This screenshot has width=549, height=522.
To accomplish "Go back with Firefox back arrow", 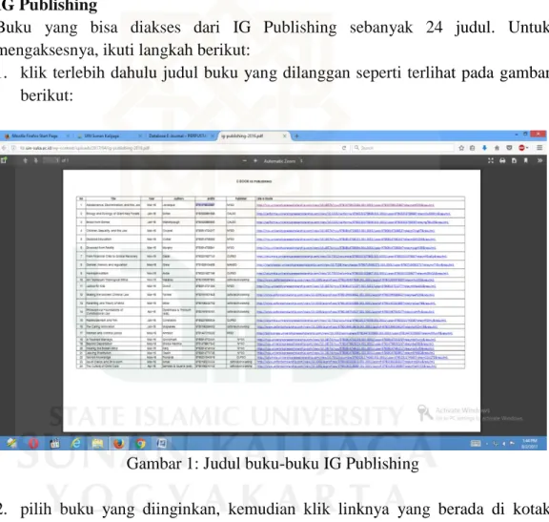I will (4, 148).
